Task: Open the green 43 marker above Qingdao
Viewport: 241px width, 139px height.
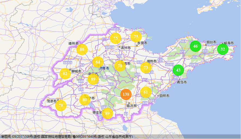Action: pos(178,70)
